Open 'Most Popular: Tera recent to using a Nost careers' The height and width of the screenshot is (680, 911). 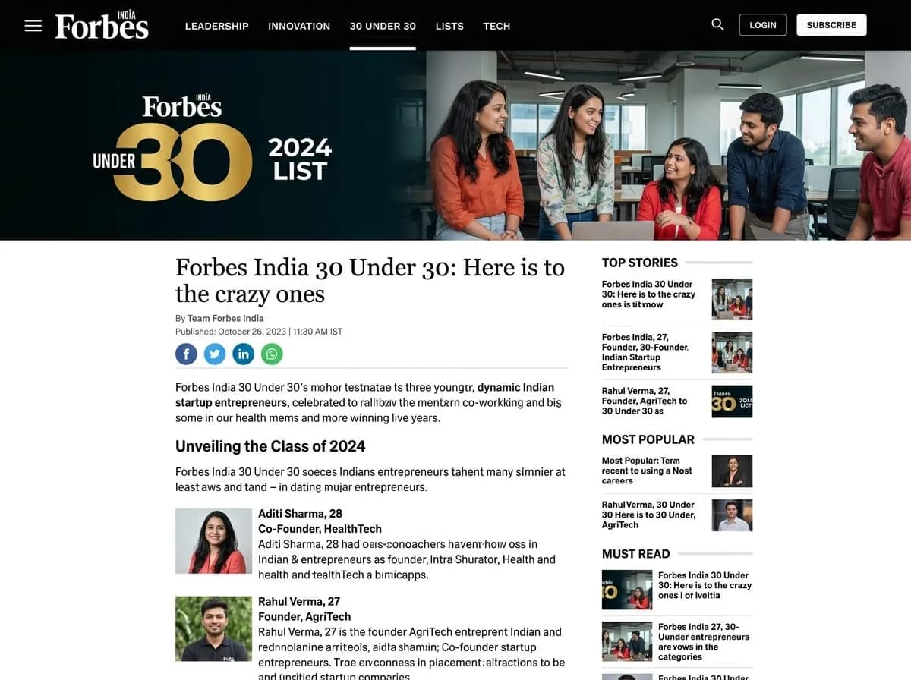pyautogui.click(x=647, y=471)
